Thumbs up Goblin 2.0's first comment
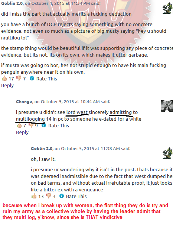This screenshot has width=173, height=226. click(4, 79)
